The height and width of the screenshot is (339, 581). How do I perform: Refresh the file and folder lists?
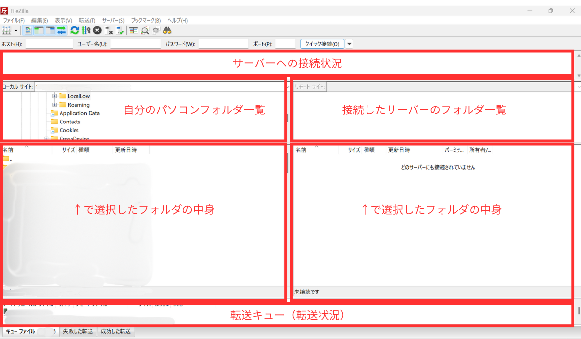(75, 31)
